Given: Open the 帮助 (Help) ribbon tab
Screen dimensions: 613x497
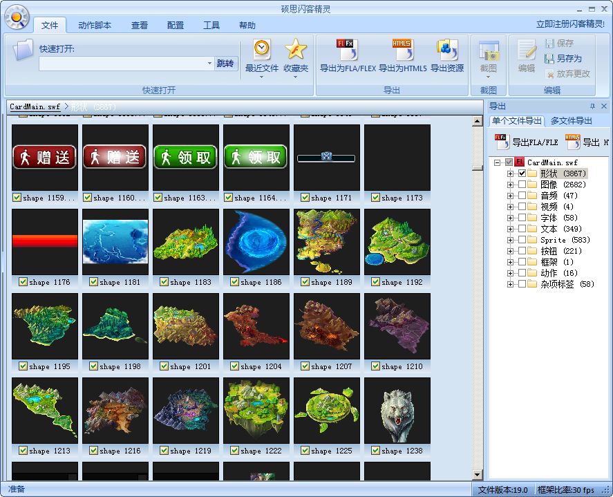Looking at the screenshot, I should point(247,25).
